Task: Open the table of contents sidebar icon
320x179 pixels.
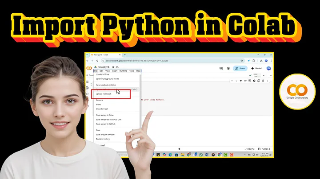Action: tap(88, 82)
